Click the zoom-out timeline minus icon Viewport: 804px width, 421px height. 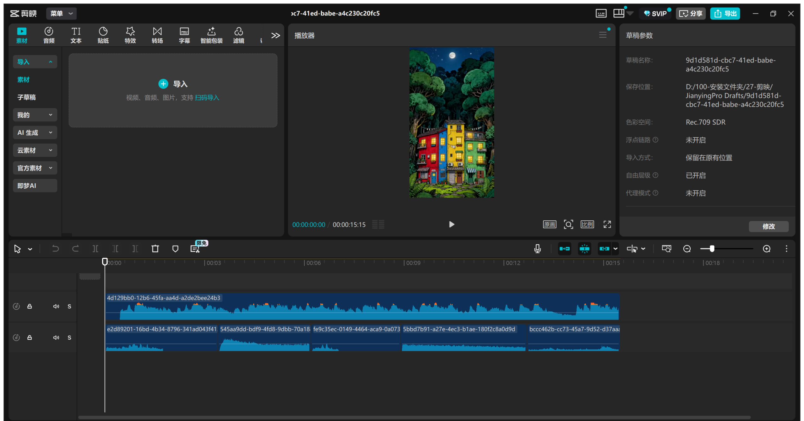[687, 249]
